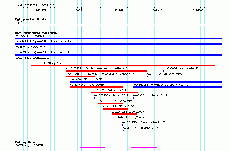
Task: Select esv989492 (Pang2010) variant label
Action: (x=119, y=106)
